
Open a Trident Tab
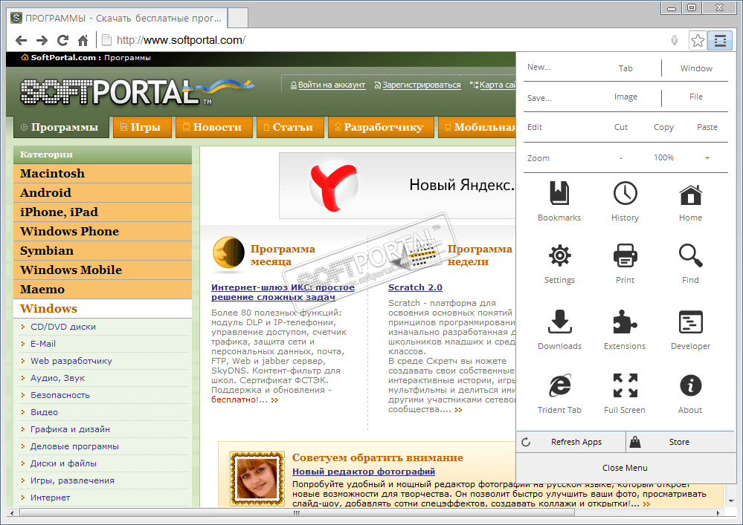click(559, 394)
